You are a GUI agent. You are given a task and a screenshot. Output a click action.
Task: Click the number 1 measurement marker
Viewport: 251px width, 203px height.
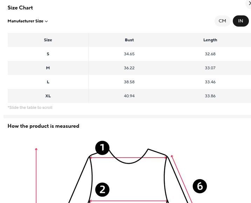102,148
